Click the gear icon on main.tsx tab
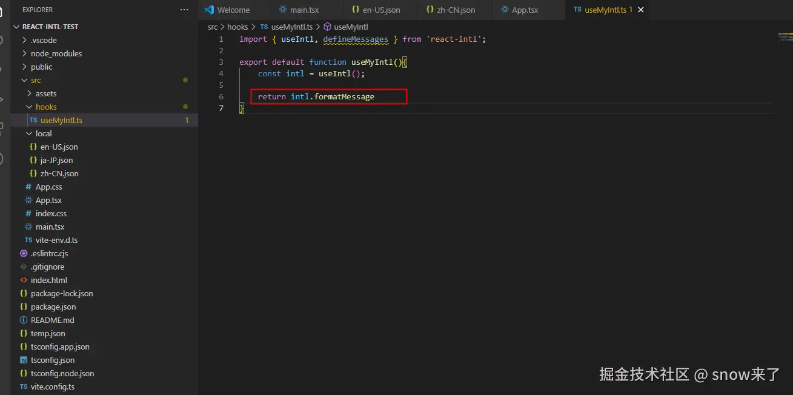The image size is (793, 395). click(282, 10)
